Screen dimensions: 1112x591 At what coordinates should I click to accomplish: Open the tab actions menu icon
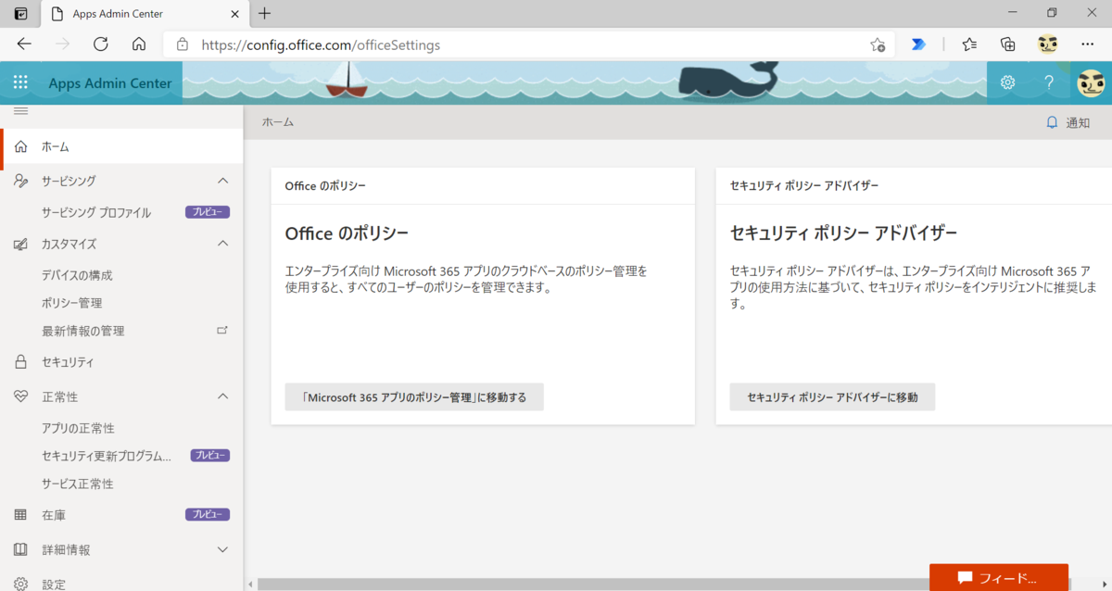pos(20,13)
